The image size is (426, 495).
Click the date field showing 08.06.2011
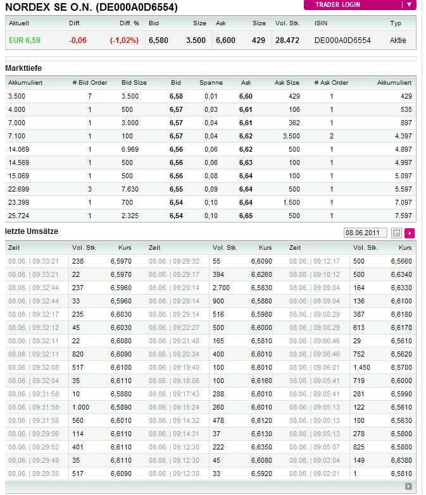click(x=366, y=233)
